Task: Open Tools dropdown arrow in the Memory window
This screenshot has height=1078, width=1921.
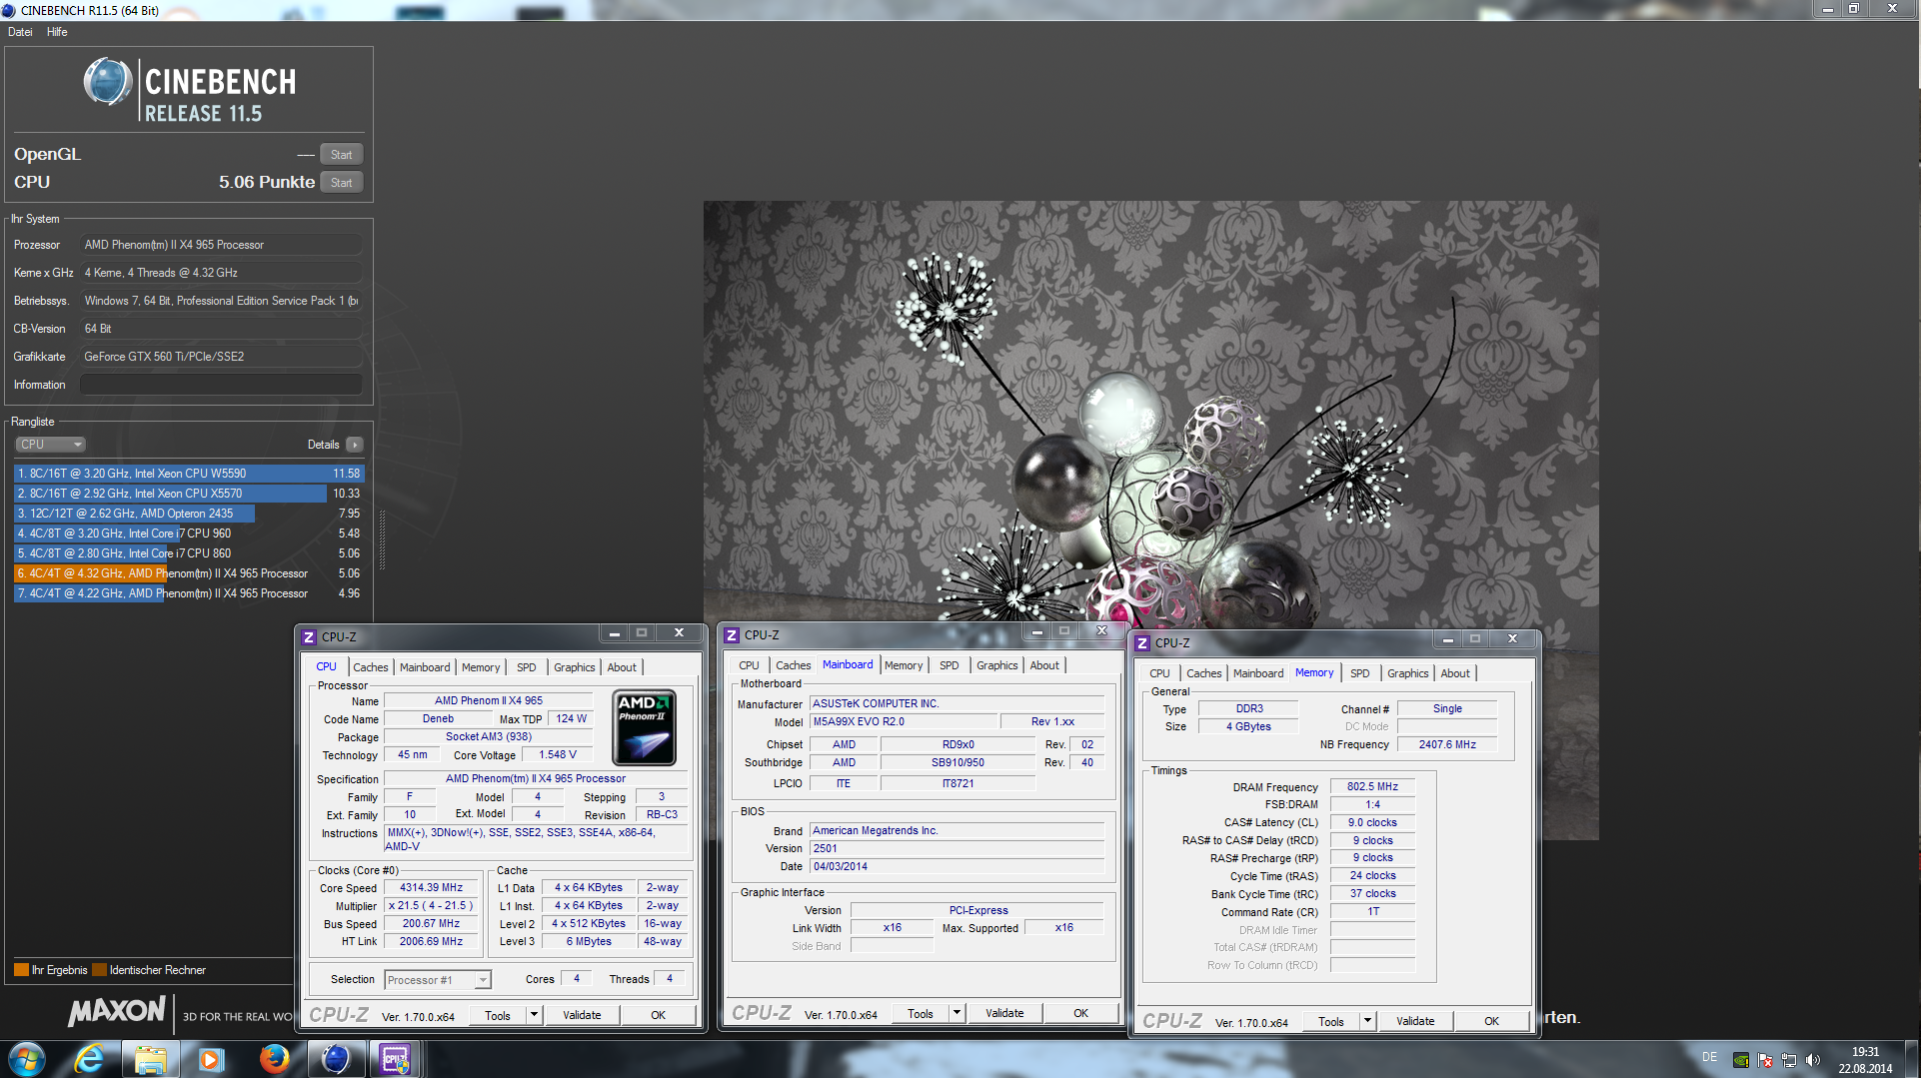Action: tap(1367, 1021)
